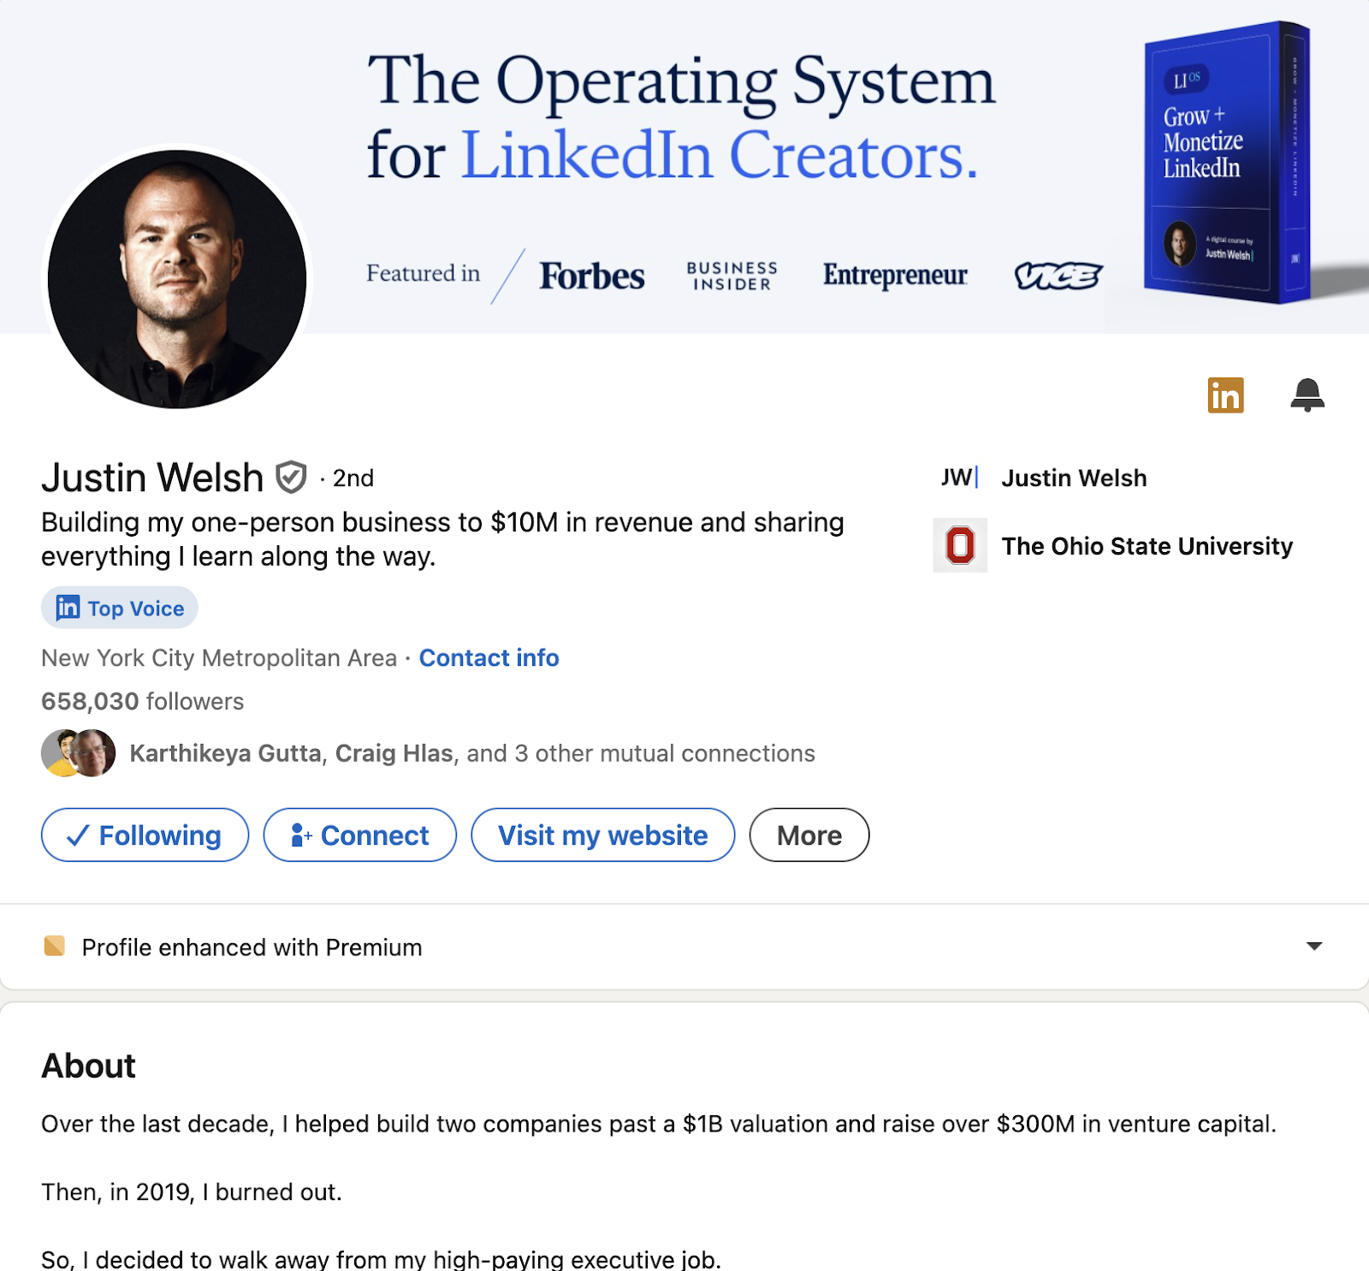Click the verification shield badge beside Justin Welsh
Viewport: 1369px width, 1271px height.
[x=291, y=477]
